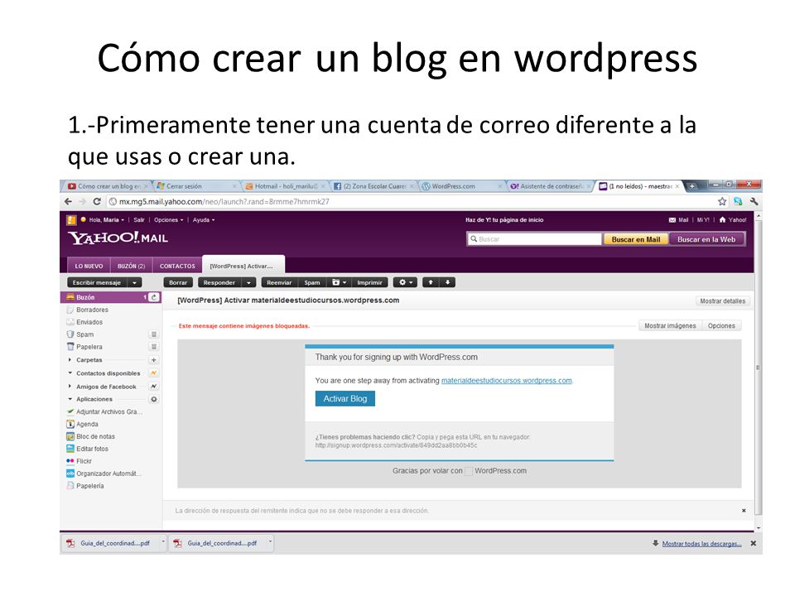Click Mostrar imágenes

tap(670, 326)
